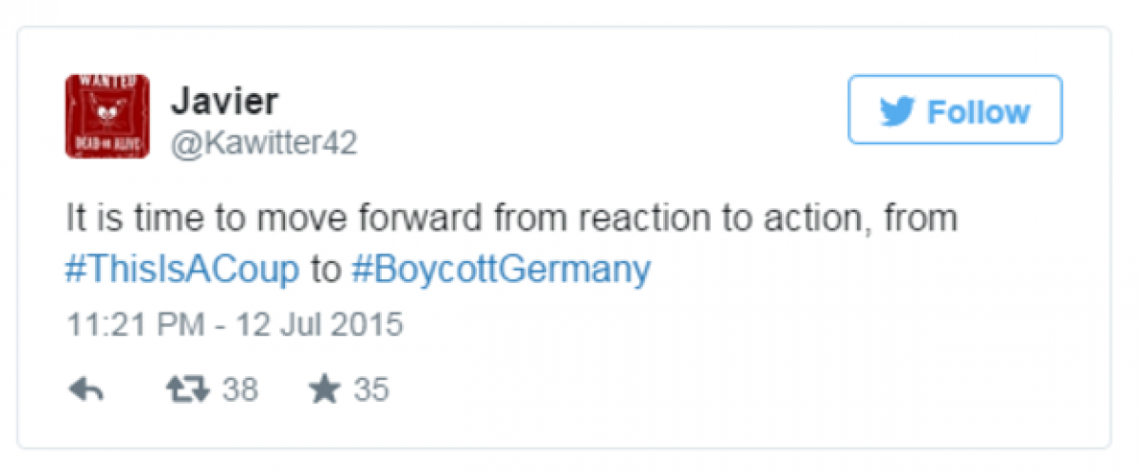Open Javier's red wanted-poster avatar
The width and height of the screenshot is (1140, 473).
[107, 116]
